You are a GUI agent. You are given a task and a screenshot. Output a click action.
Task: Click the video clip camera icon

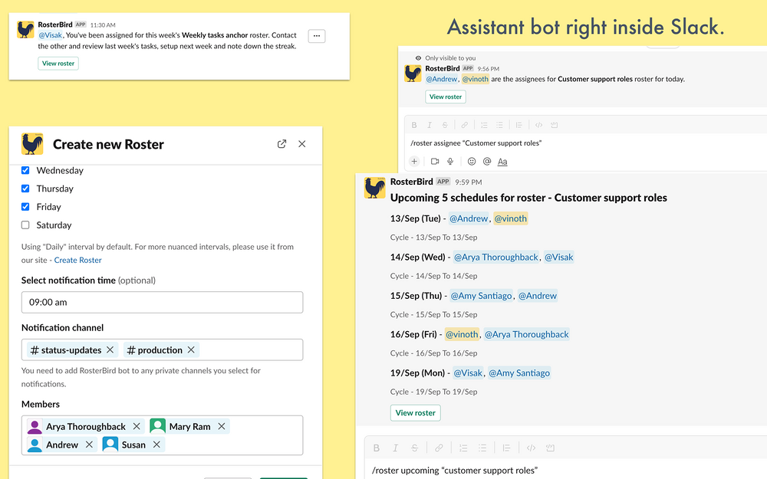point(435,161)
